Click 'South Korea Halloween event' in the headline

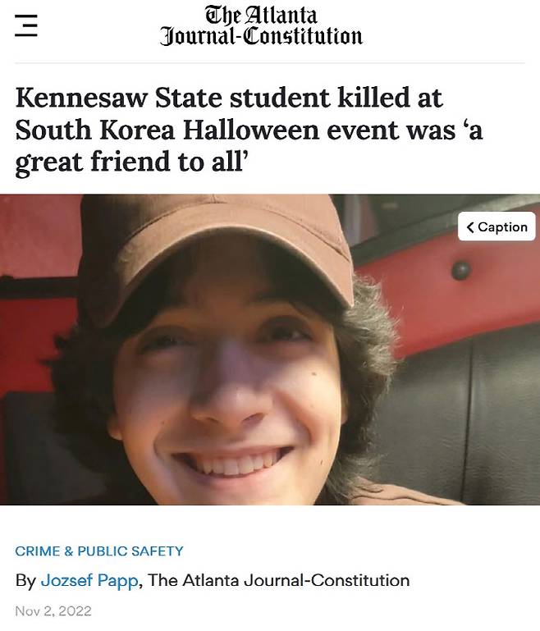tap(208, 130)
